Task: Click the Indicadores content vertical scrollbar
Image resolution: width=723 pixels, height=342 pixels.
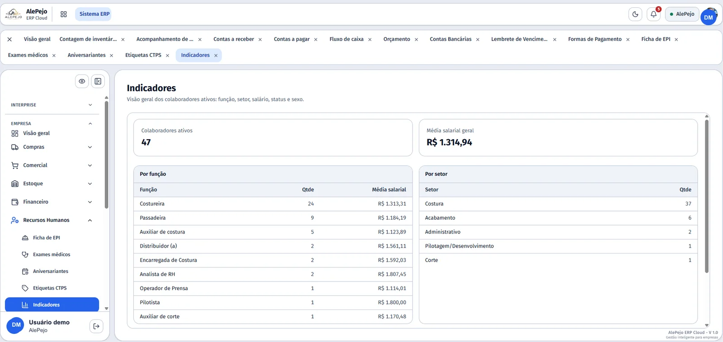Action: click(707, 196)
